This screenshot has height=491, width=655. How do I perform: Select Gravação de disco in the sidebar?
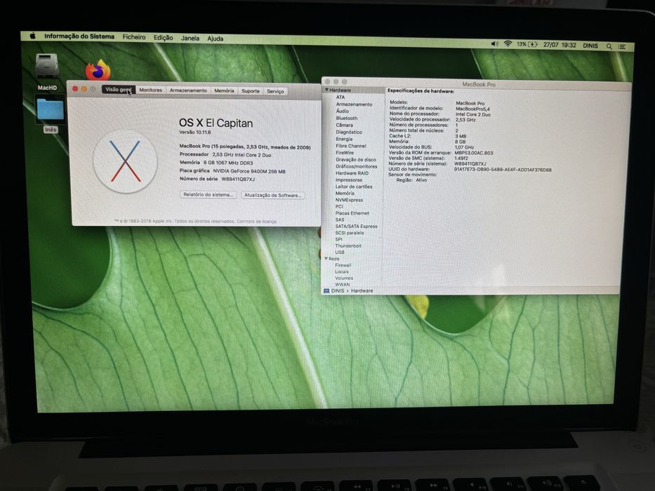click(355, 159)
